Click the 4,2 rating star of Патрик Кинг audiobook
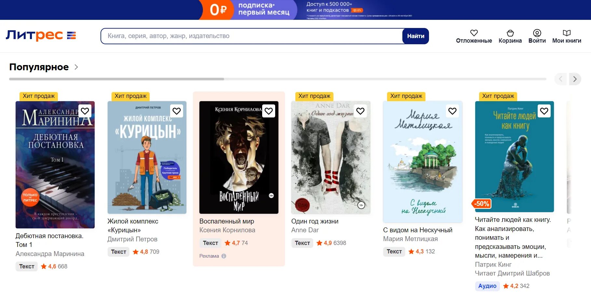The width and height of the screenshot is (591, 298). pos(506,286)
